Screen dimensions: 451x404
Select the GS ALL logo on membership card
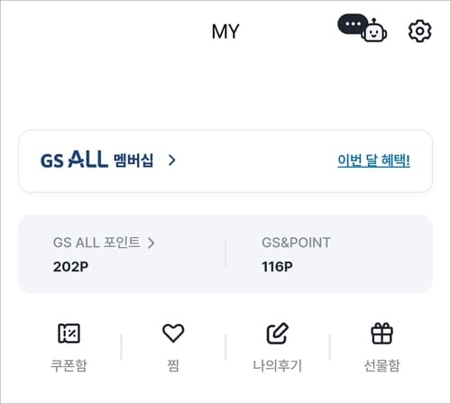(x=74, y=160)
